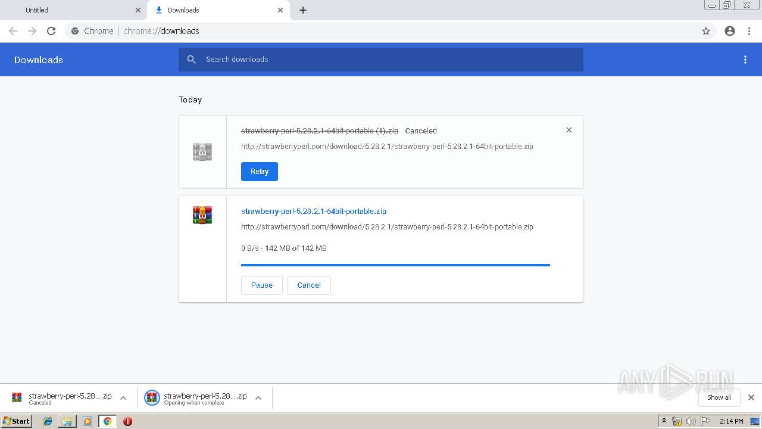Open new tab with plus button
Image resolution: width=762 pixels, height=429 pixels.
click(303, 10)
